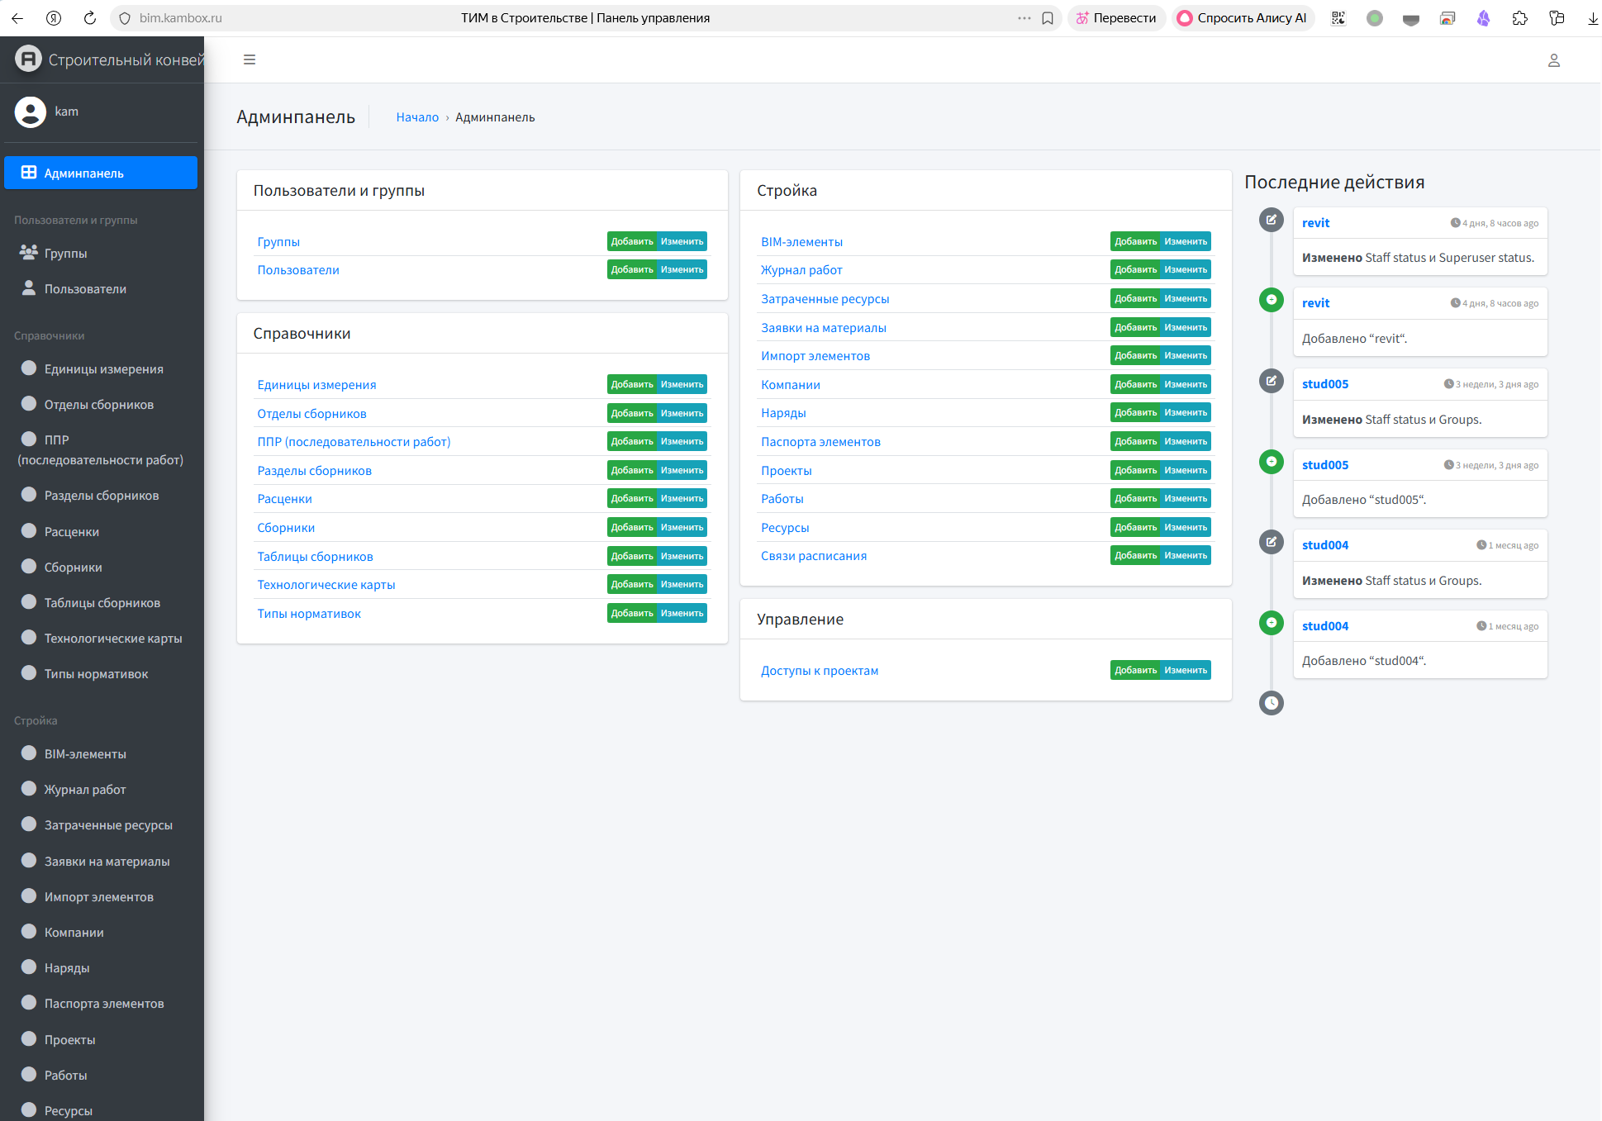1602x1121 pixels.
Task: Click the QR code icon in browser toolbar
Action: point(1338,18)
